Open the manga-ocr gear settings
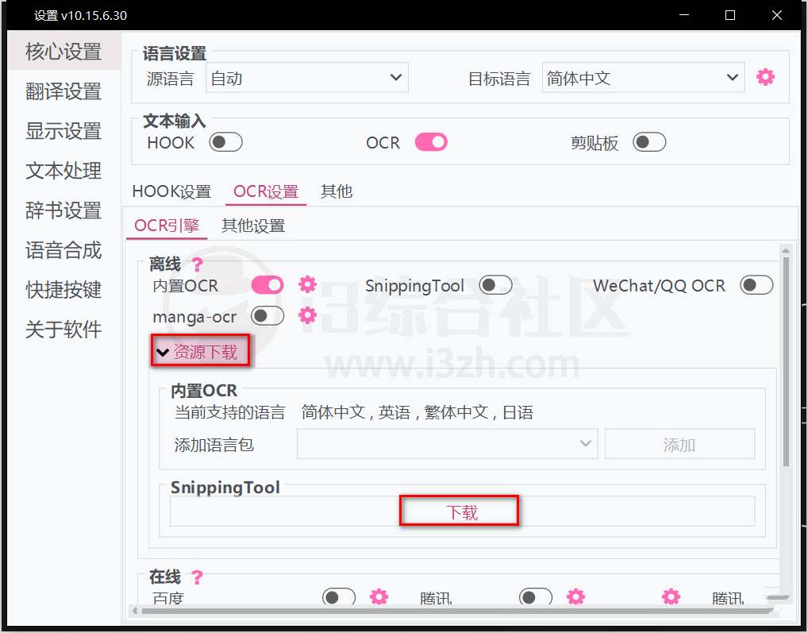Viewport: 808px width, 633px height. coord(307,315)
